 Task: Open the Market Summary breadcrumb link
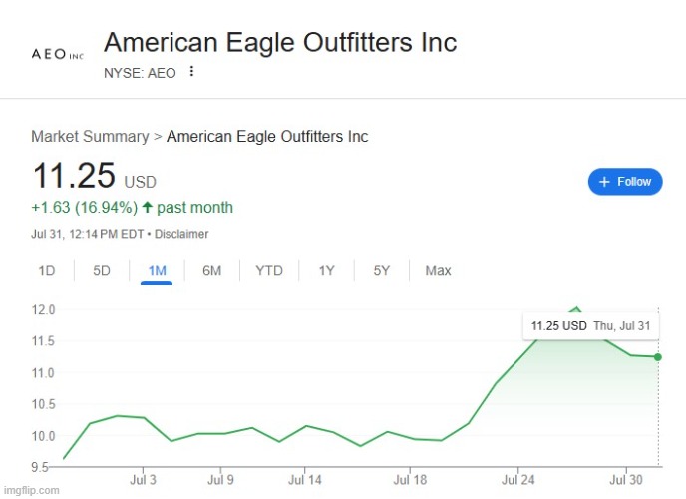pos(90,136)
